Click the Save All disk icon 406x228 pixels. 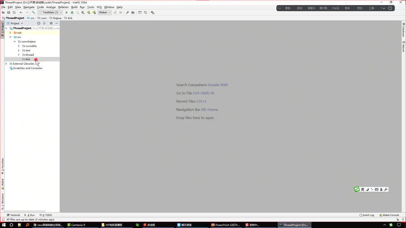click(x=9, y=13)
